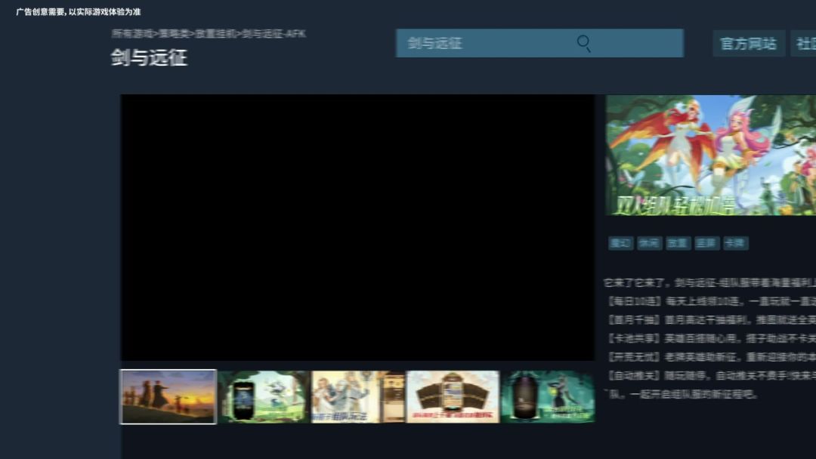Click the 剑与远征 game title

(149, 57)
